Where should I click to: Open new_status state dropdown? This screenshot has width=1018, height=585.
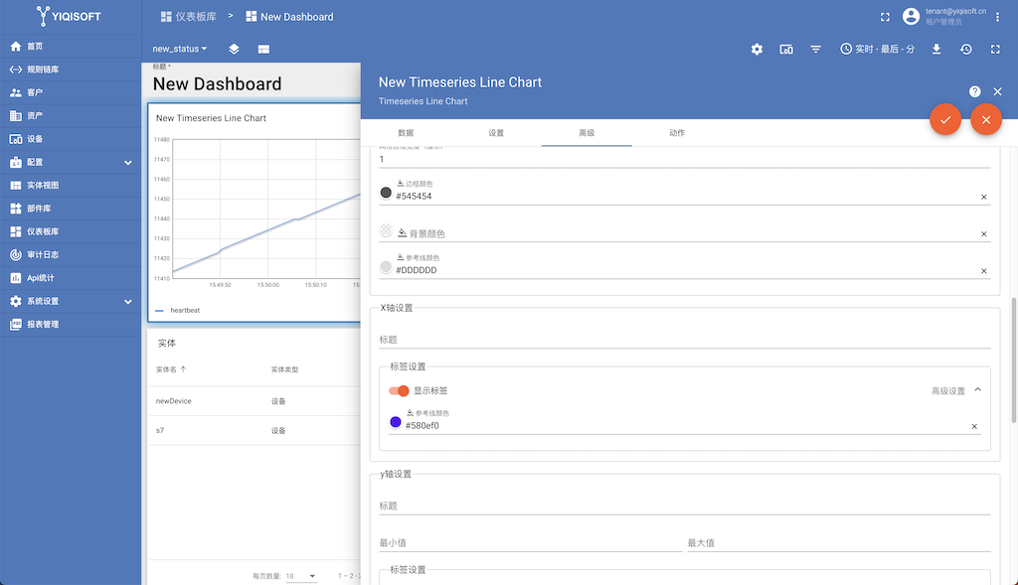pyautogui.click(x=180, y=49)
